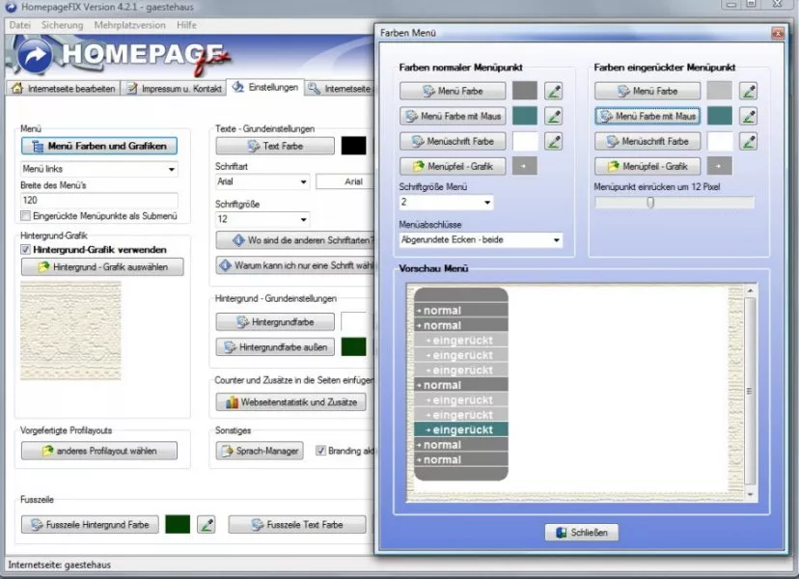Click eyedropper next to Fusszeile Hintergrund Farbe
This screenshot has height=579, width=799.
pyautogui.click(x=206, y=525)
